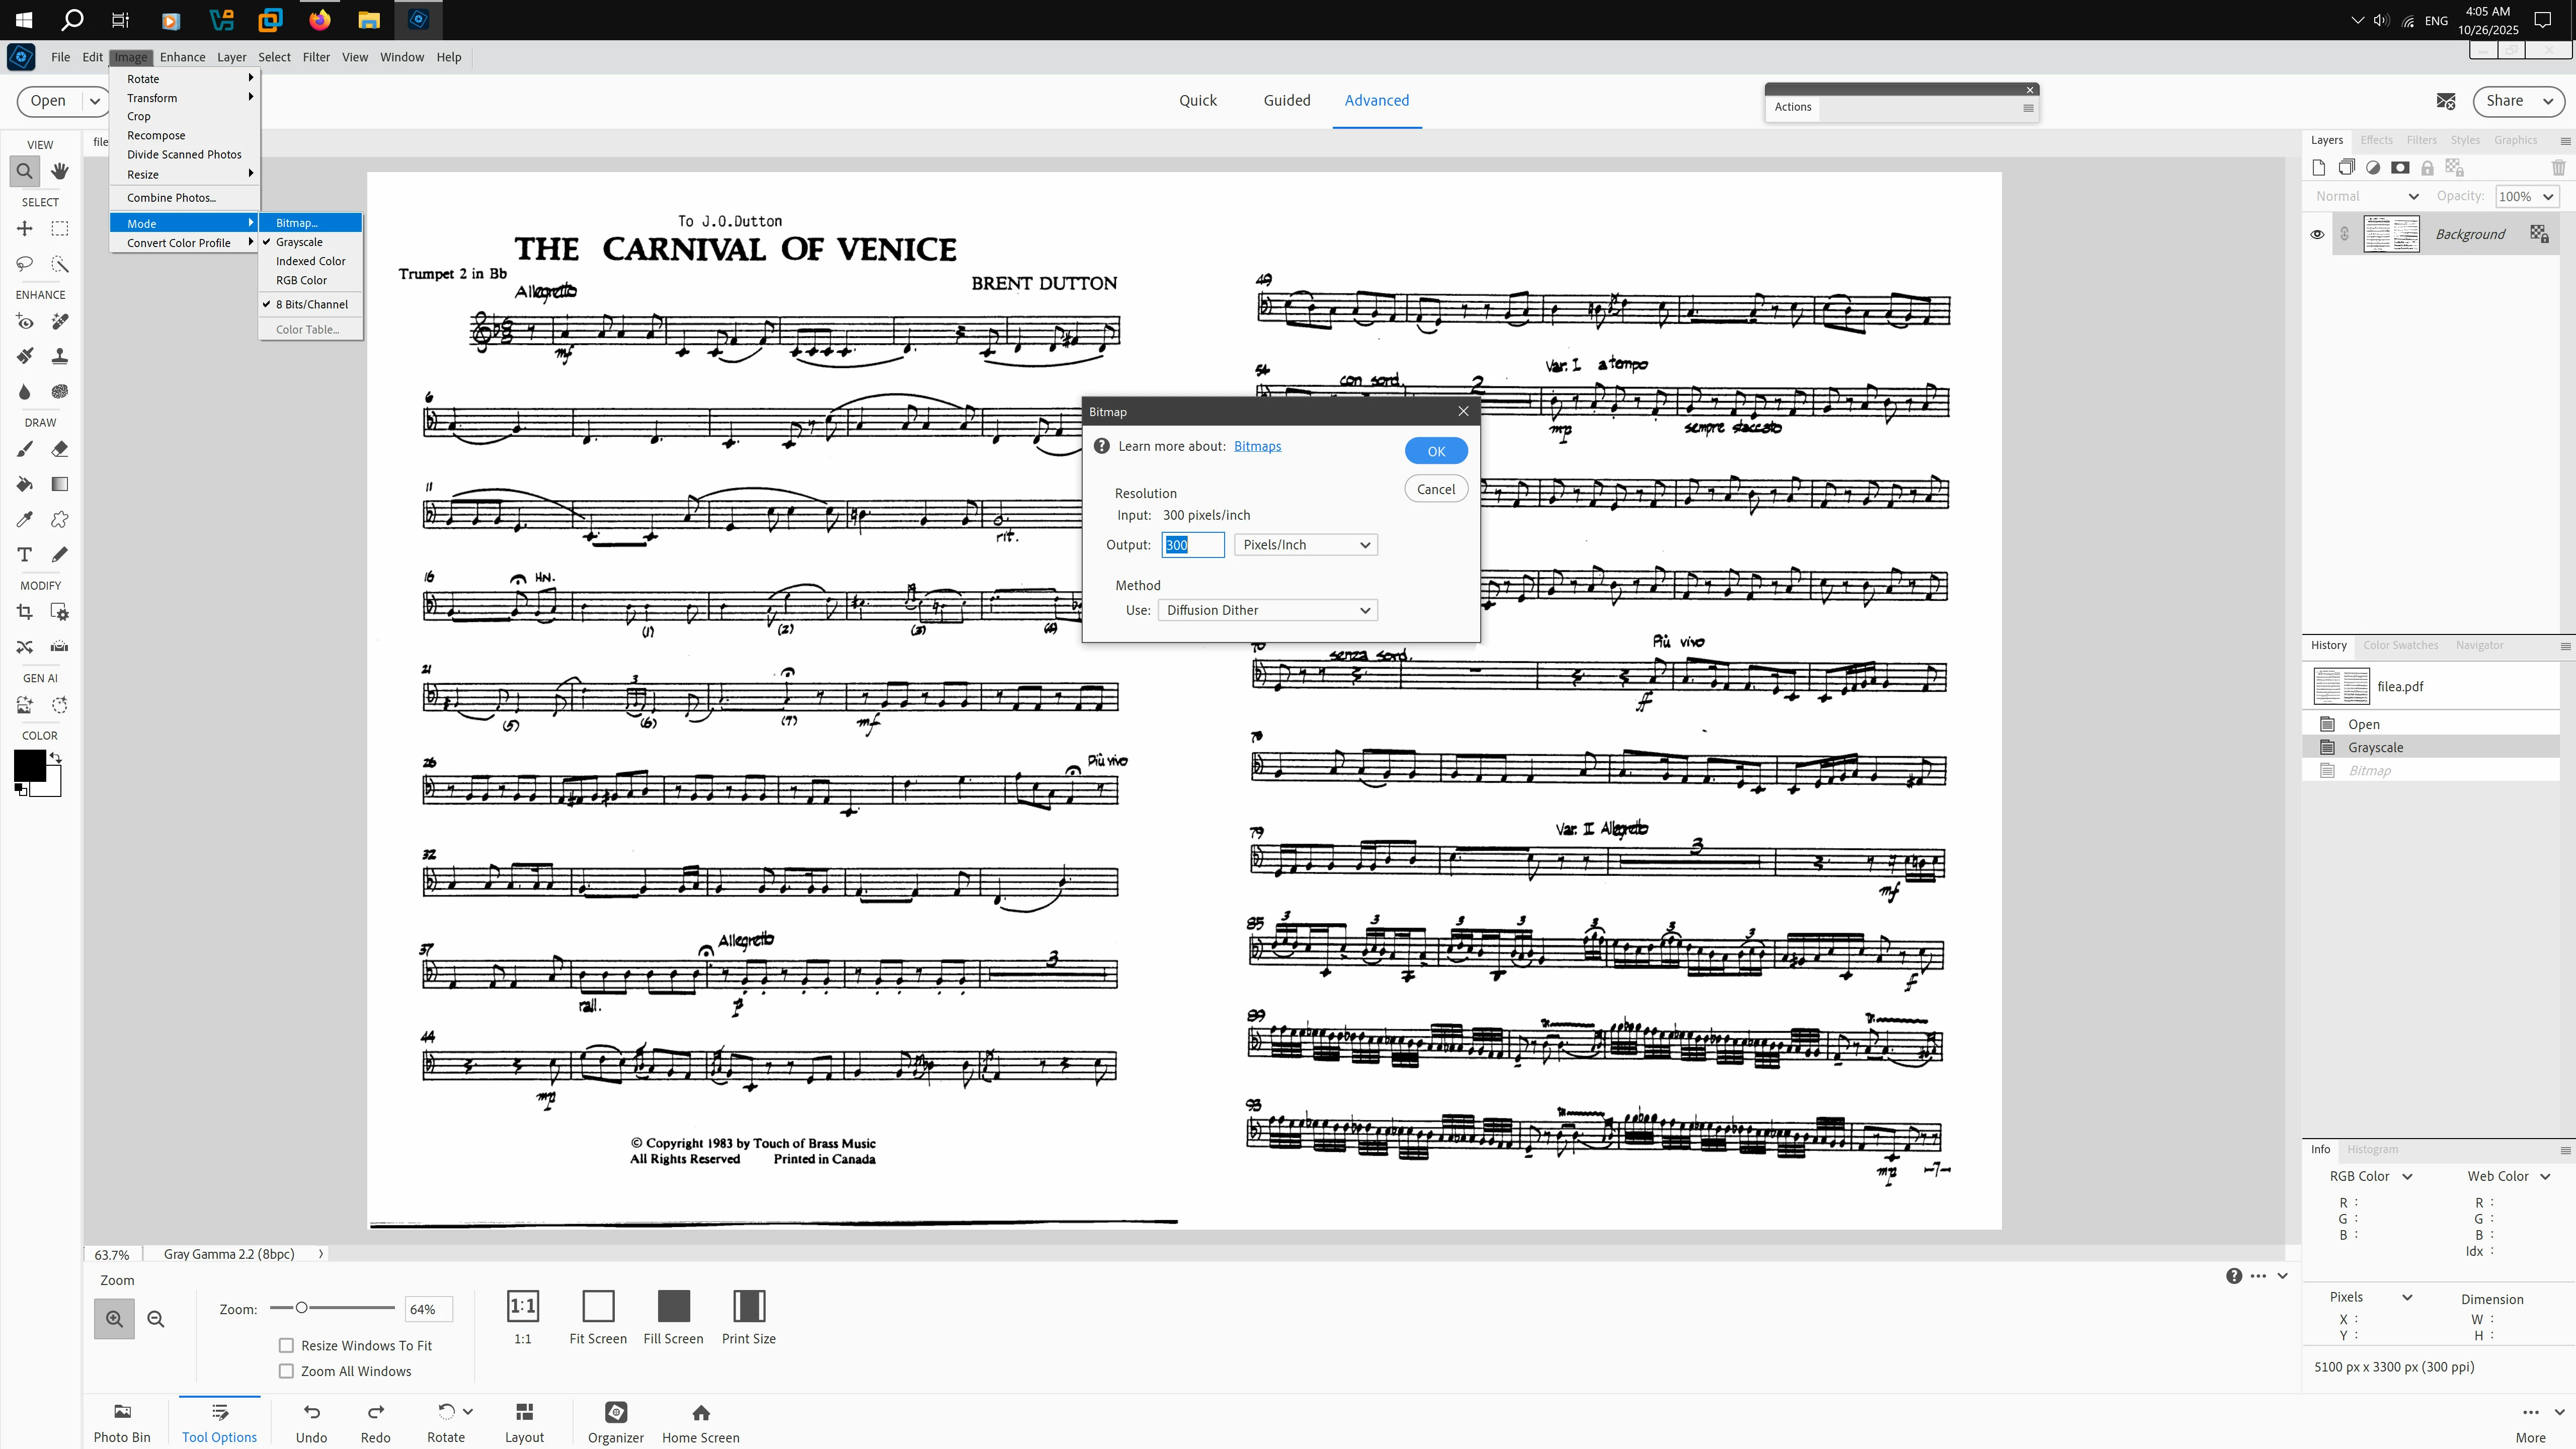Choose Indexed Color from Mode submenu

[310, 261]
